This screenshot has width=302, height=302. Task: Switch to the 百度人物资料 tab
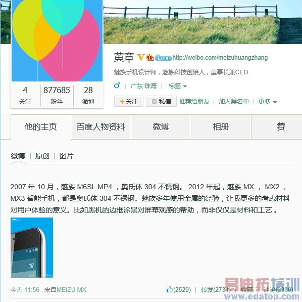pyautogui.click(x=101, y=127)
